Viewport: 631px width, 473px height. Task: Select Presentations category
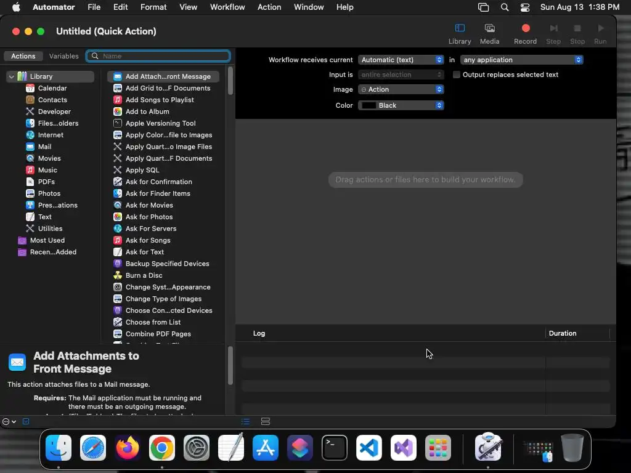[x=57, y=204]
